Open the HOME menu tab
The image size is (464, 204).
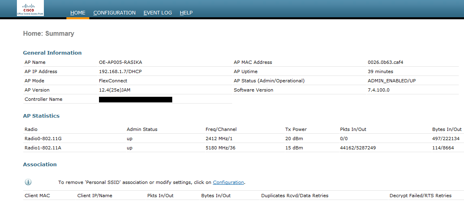[78, 13]
